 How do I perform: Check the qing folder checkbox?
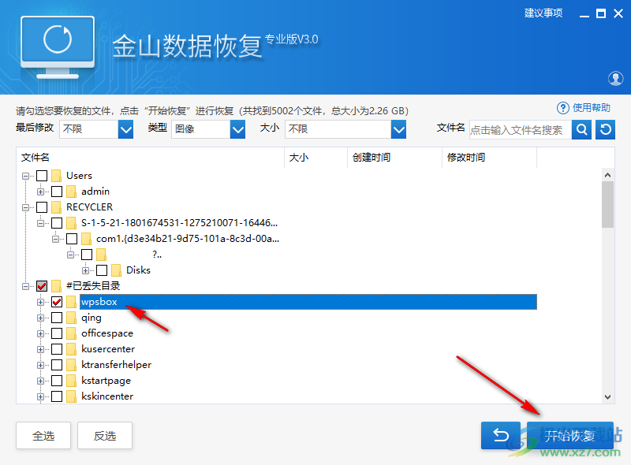(x=57, y=318)
